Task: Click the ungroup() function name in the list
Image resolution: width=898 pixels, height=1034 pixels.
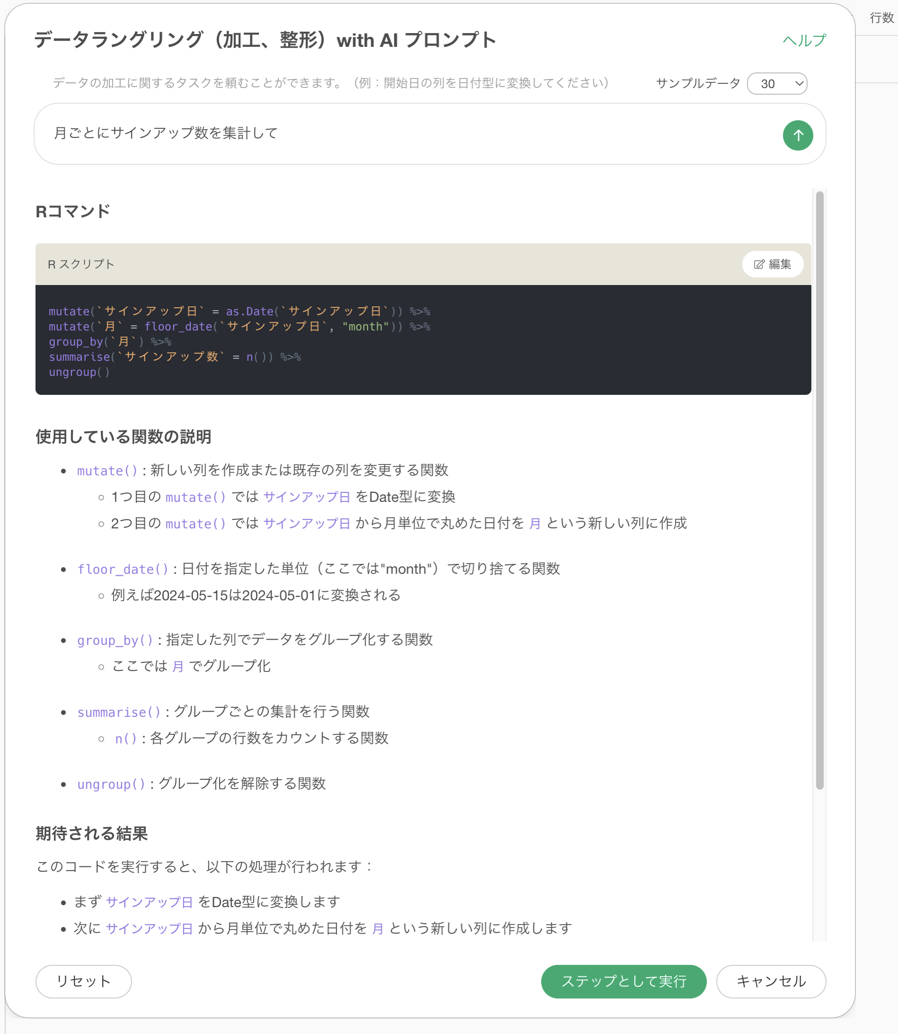Action: pyautogui.click(x=111, y=784)
